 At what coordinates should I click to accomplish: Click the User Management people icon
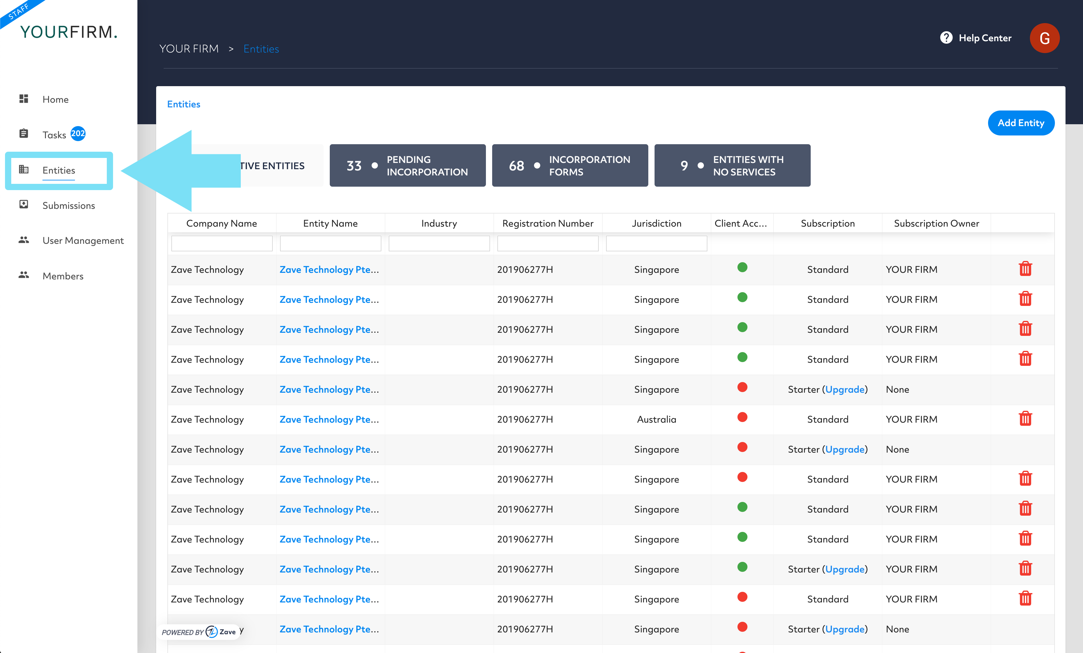click(24, 240)
